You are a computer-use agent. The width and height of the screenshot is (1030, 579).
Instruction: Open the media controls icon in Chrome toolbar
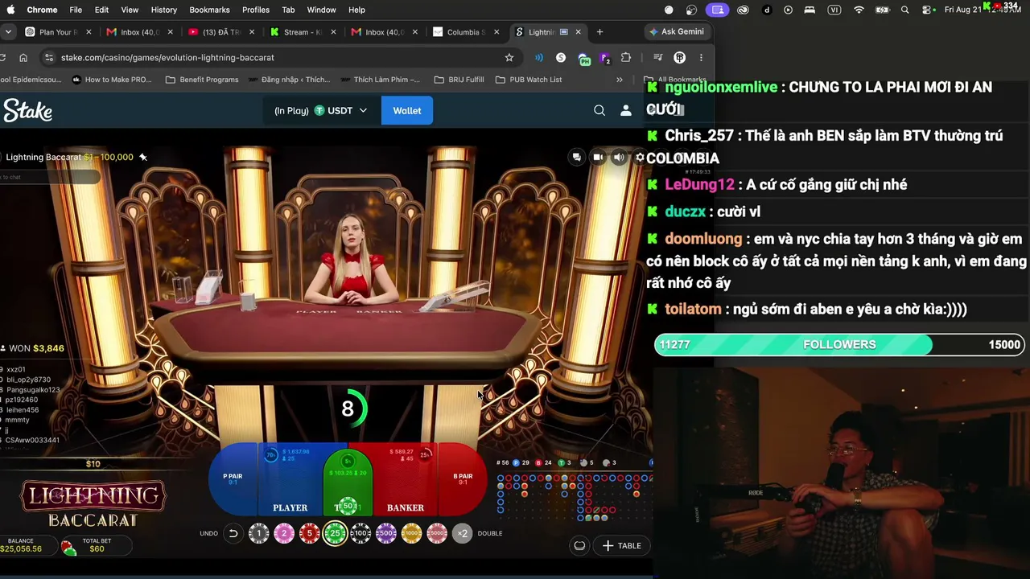click(x=657, y=57)
